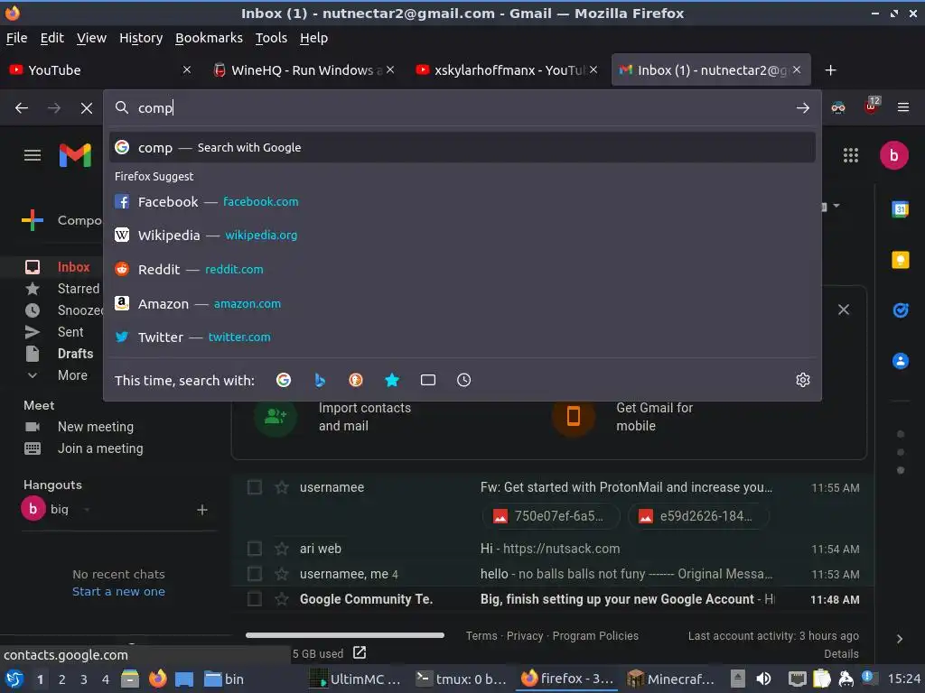
Task: Choose the Facebook suggestion
Action: pos(462,201)
